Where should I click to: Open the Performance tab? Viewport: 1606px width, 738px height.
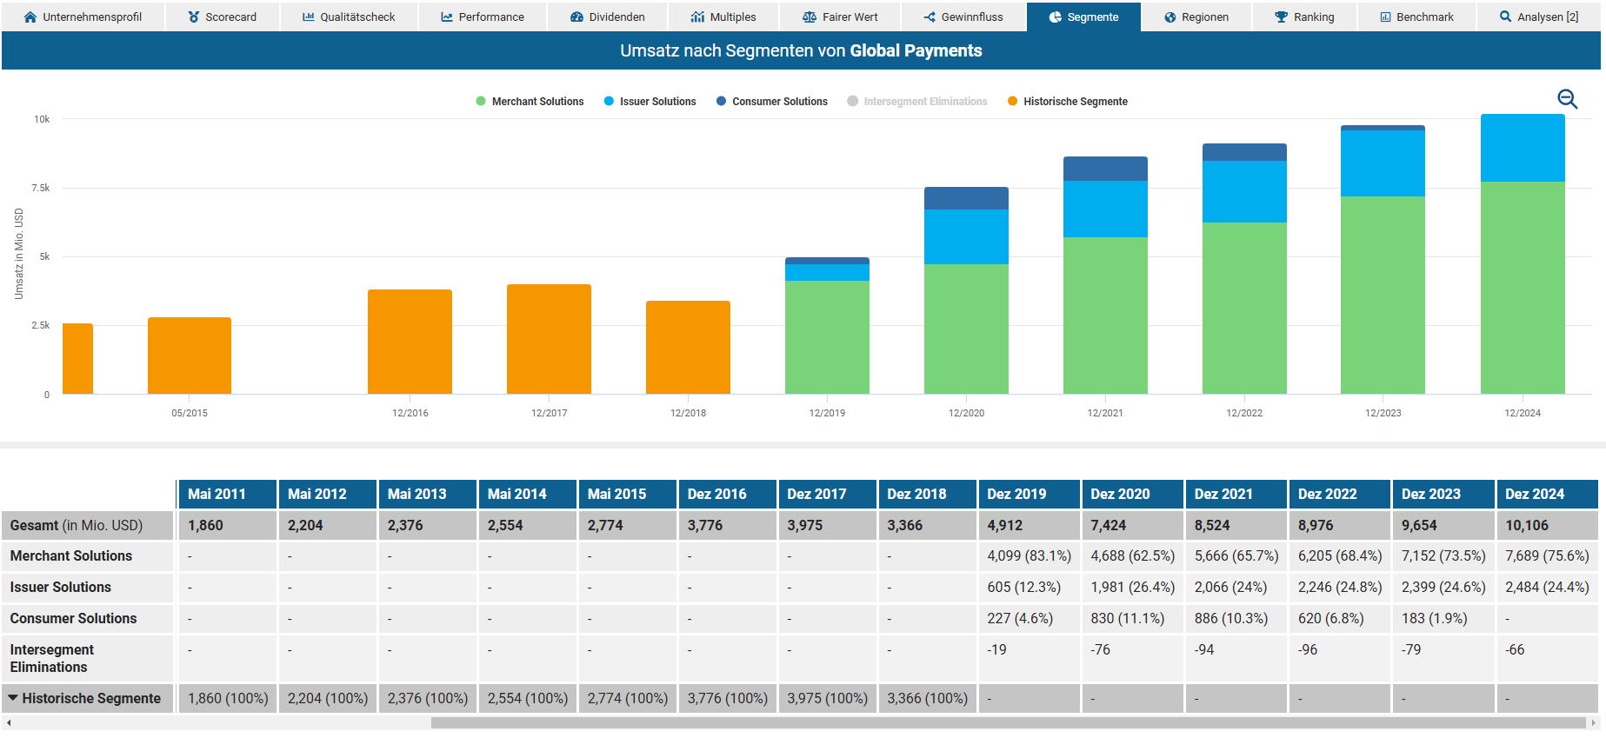(483, 17)
